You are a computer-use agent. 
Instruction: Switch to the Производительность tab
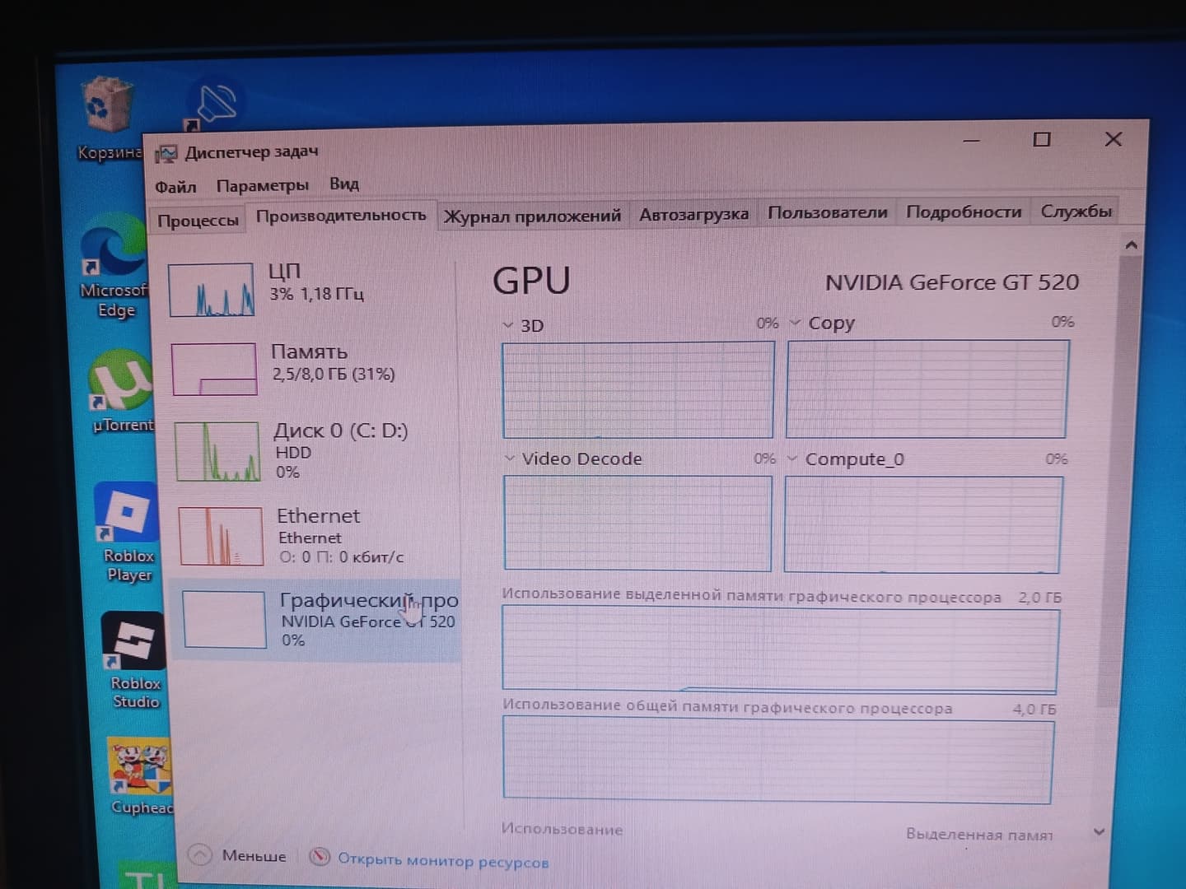tap(341, 216)
